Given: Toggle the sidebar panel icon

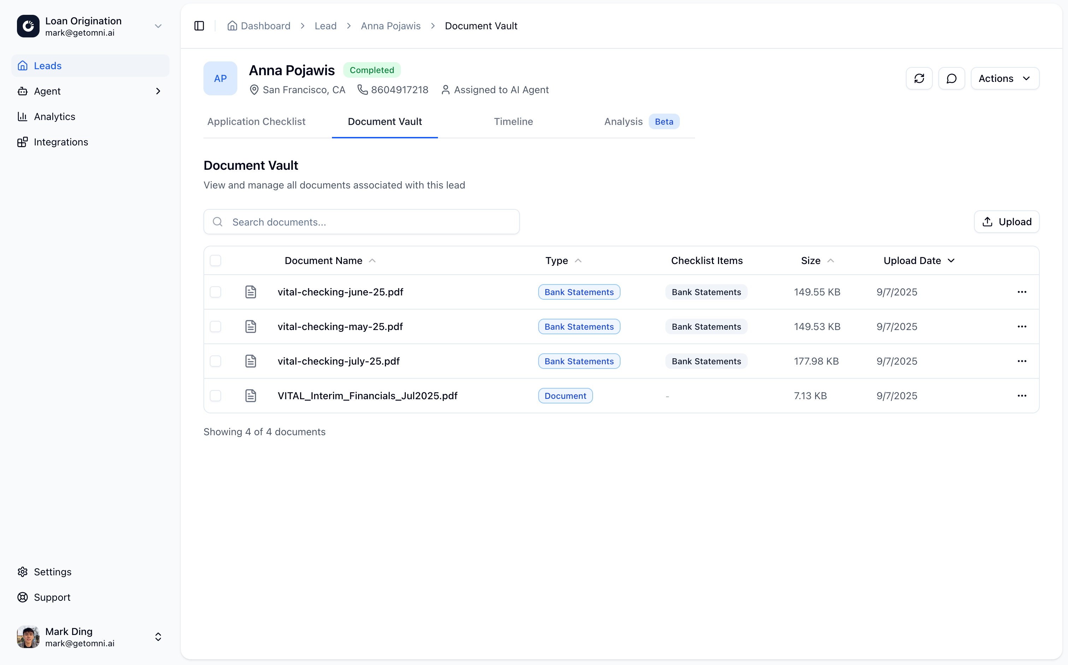Looking at the screenshot, I should pyautogui.click(x=199, y=26).
